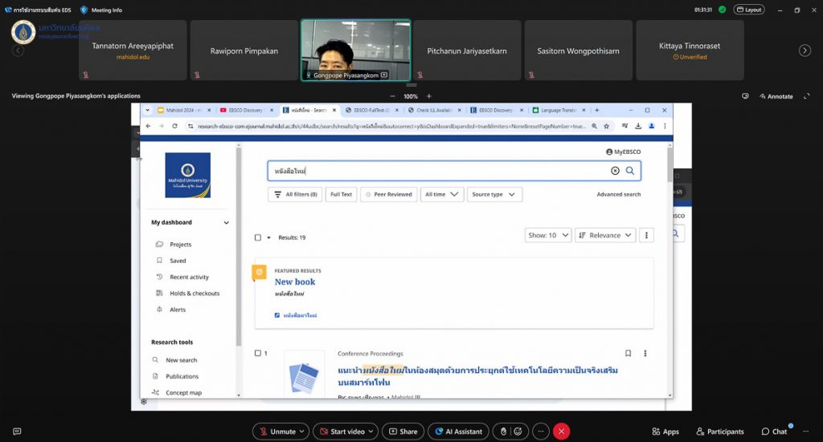Open the AI Assistant
The width and height of the screenshot is (823, 442).
click(x=458, y=432)
